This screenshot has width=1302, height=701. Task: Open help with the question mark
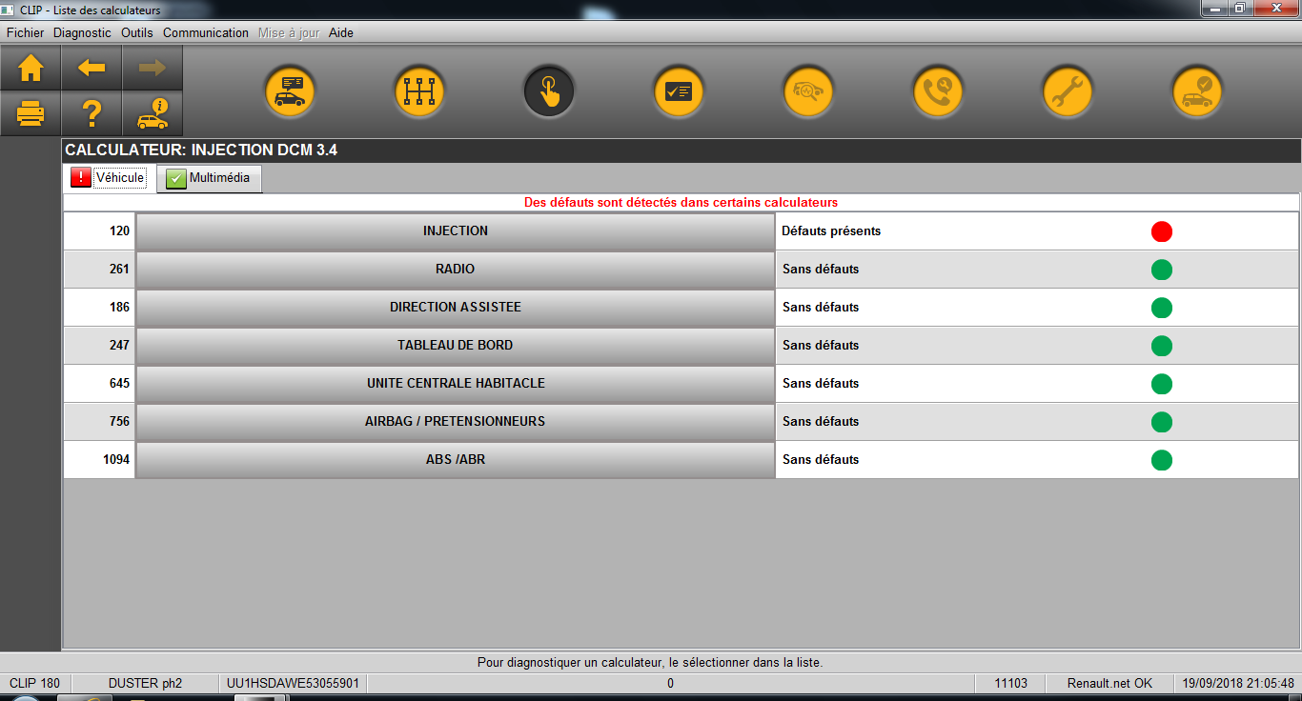pyautogui.click(x=92, y=113)
